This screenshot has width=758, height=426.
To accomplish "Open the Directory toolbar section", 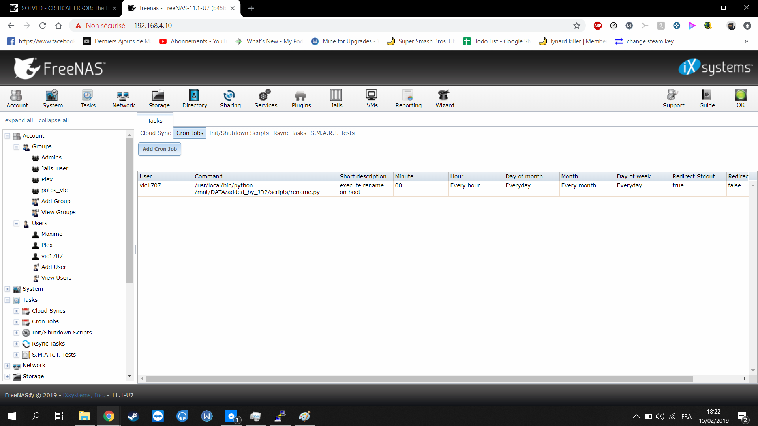I will click(195, 99).
